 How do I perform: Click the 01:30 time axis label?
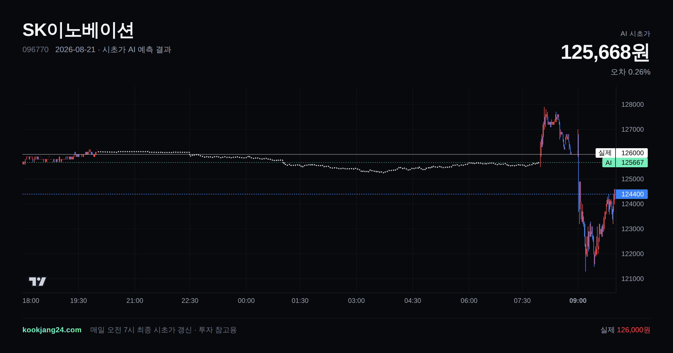pos(300,301)
